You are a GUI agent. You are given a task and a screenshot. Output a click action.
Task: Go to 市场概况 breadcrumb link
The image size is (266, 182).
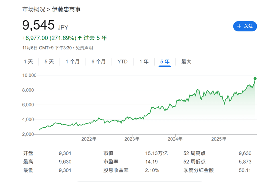point(34,9)
